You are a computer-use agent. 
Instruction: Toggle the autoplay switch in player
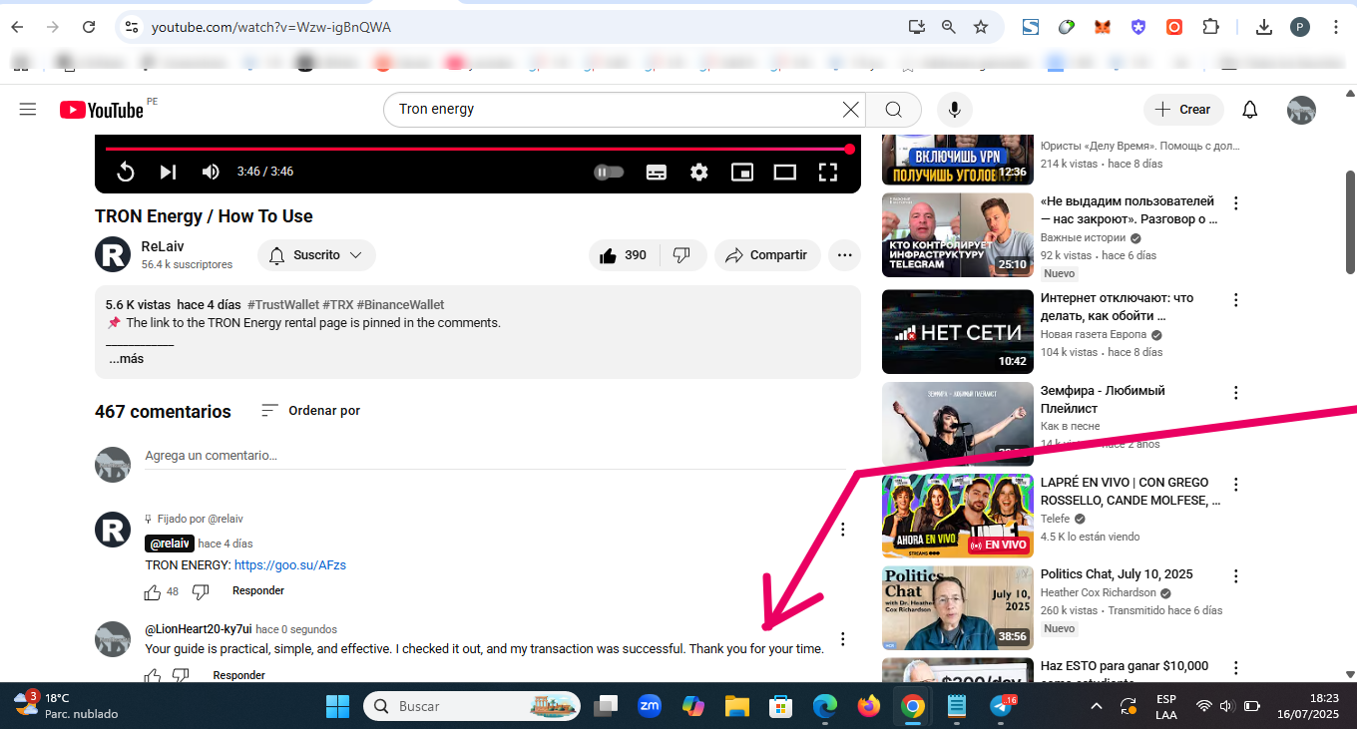pos(609,172)
